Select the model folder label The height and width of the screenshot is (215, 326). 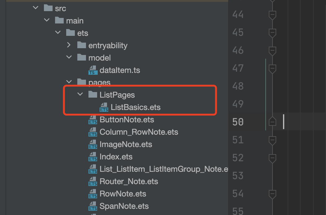pyautogui.click(x=100, y=58)
